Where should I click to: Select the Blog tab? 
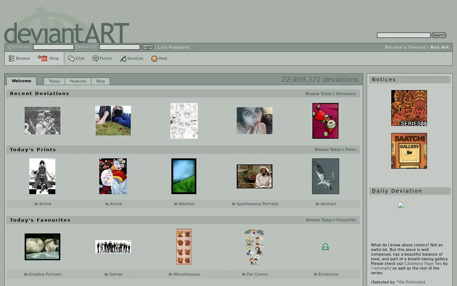[101, 81]
